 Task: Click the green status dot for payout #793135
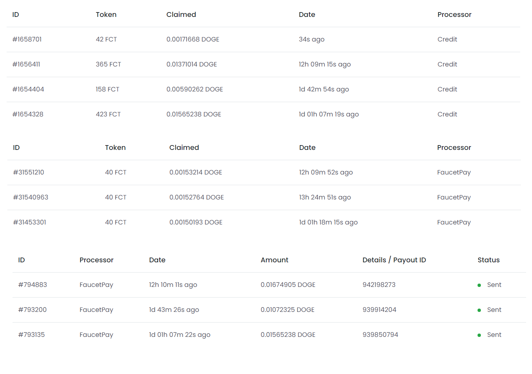tap(479, 335)
